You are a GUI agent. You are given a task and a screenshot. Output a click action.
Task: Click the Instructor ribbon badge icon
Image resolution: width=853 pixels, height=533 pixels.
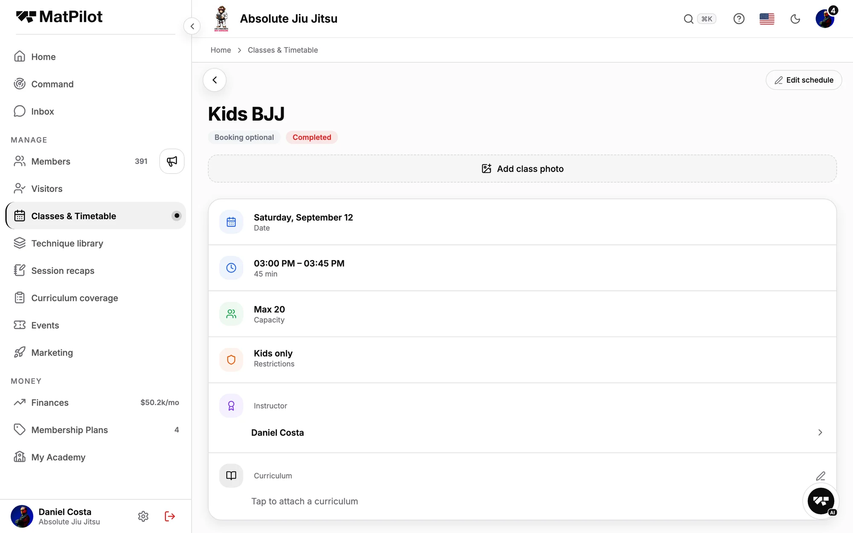click(x=231, y=406)
